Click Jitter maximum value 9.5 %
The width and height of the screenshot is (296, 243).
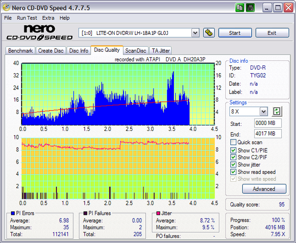point(208,227)
